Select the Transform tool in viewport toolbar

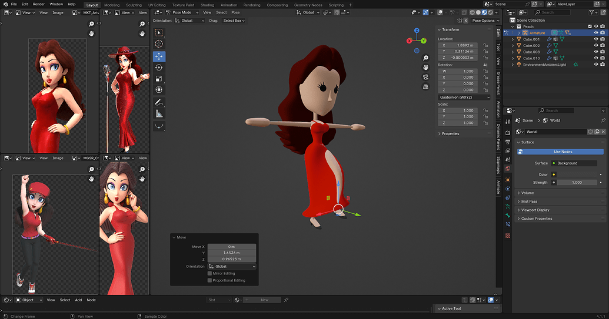(159, 90)
